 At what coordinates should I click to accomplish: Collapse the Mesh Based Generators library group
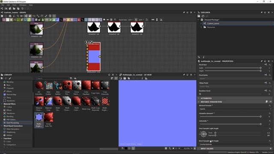click(x=2, y=126)
